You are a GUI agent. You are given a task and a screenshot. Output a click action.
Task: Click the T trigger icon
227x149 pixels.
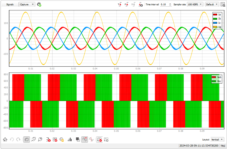120,5
